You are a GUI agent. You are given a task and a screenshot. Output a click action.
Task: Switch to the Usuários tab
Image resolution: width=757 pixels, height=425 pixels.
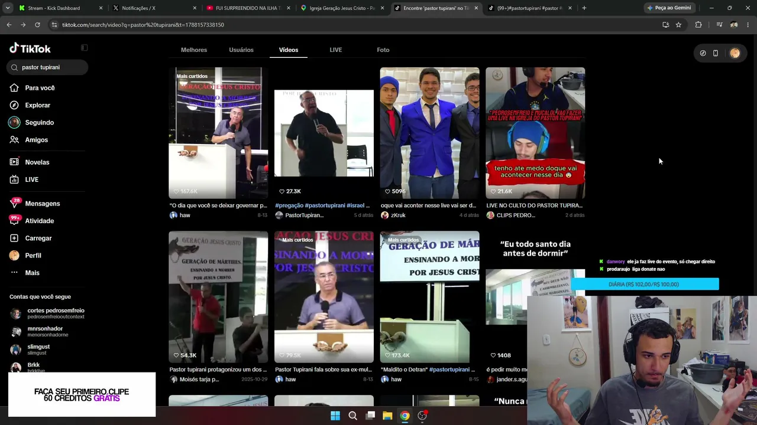pos(241,50)
